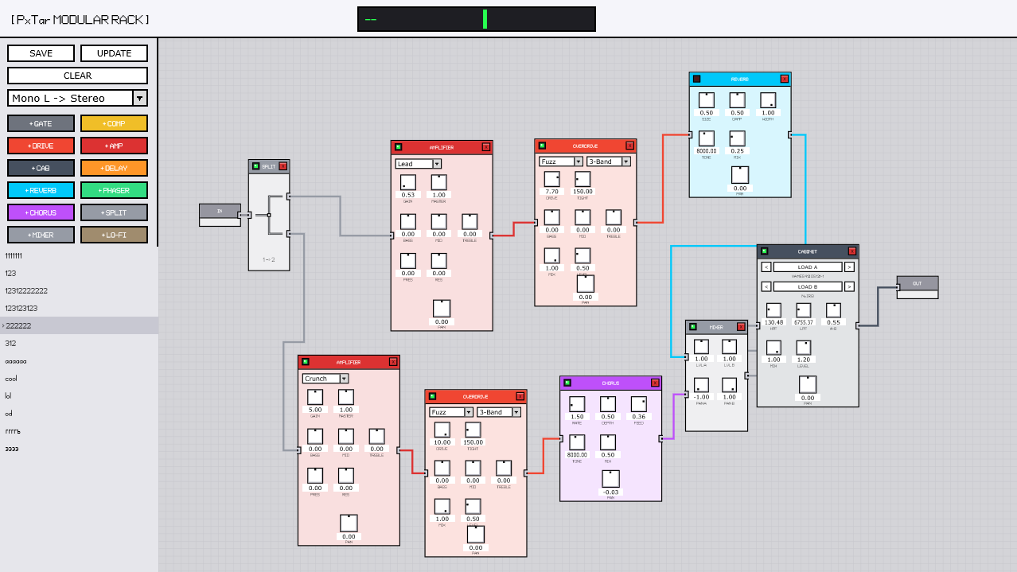1017x572 pixels.
Task: Close the Amplifier module set to Crunch
Action: [393, 362]
